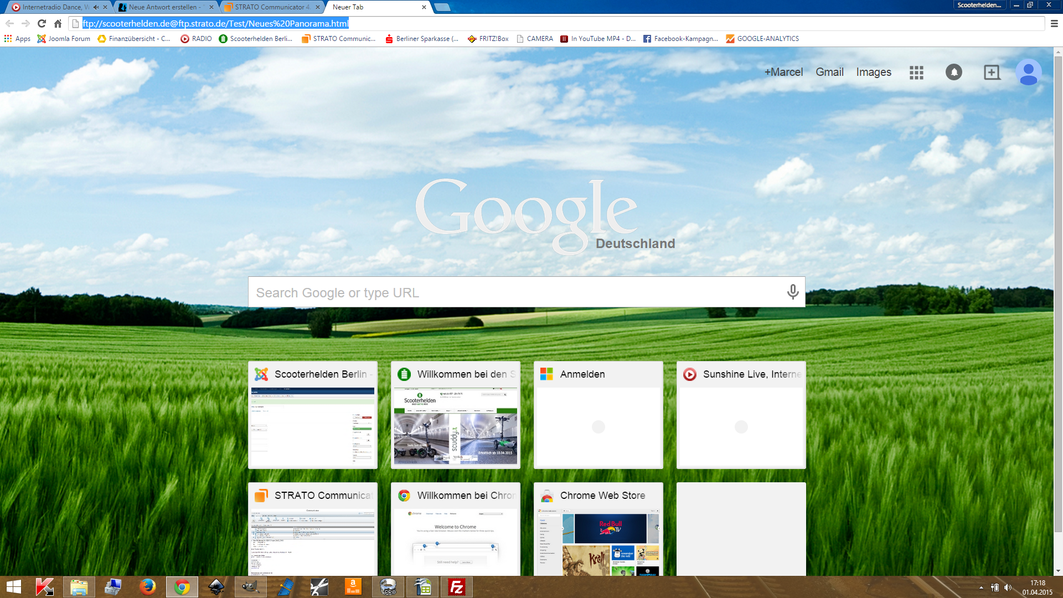
Task: Reload the page with refresh icon
Action: click(42, 23)
